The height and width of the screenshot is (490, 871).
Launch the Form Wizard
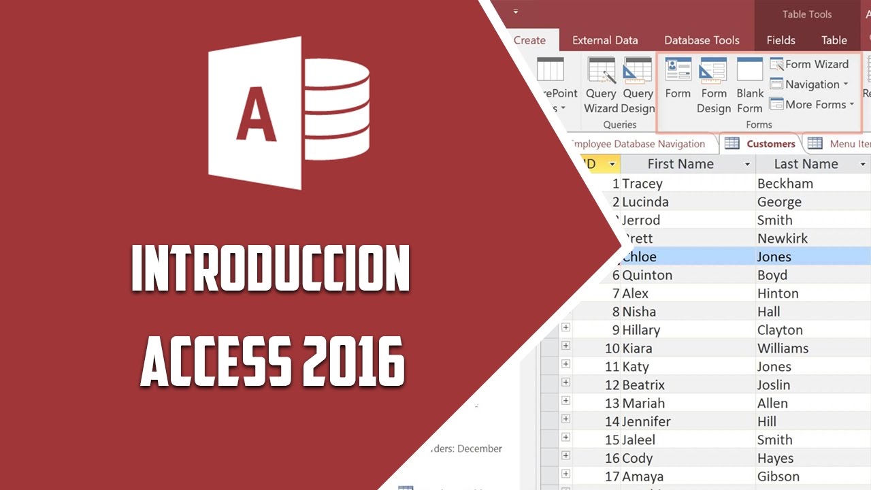click(x=809, y=64)
